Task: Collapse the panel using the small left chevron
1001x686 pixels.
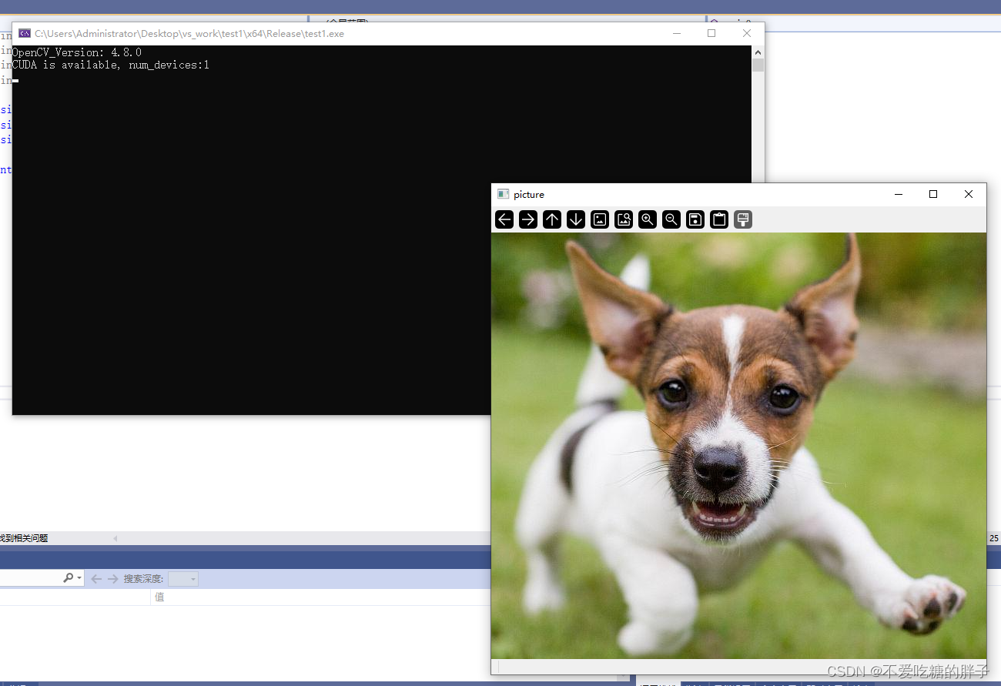Action: point(114,537)
